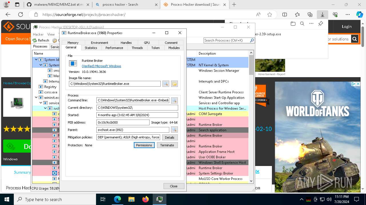Click the Runtime Broker file icon
This screenshot has width=366, height=205.
[73, 63]
